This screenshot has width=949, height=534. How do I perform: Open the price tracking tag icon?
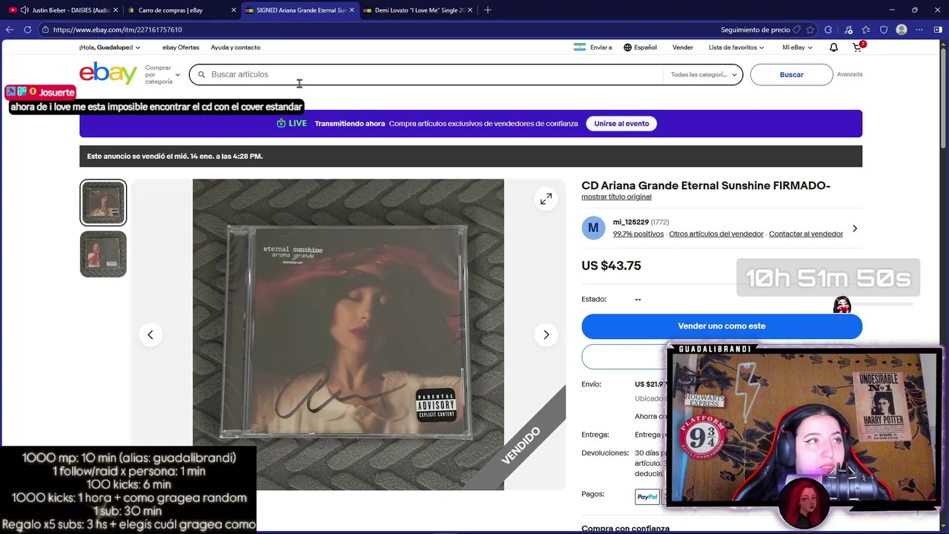(796, 30)
